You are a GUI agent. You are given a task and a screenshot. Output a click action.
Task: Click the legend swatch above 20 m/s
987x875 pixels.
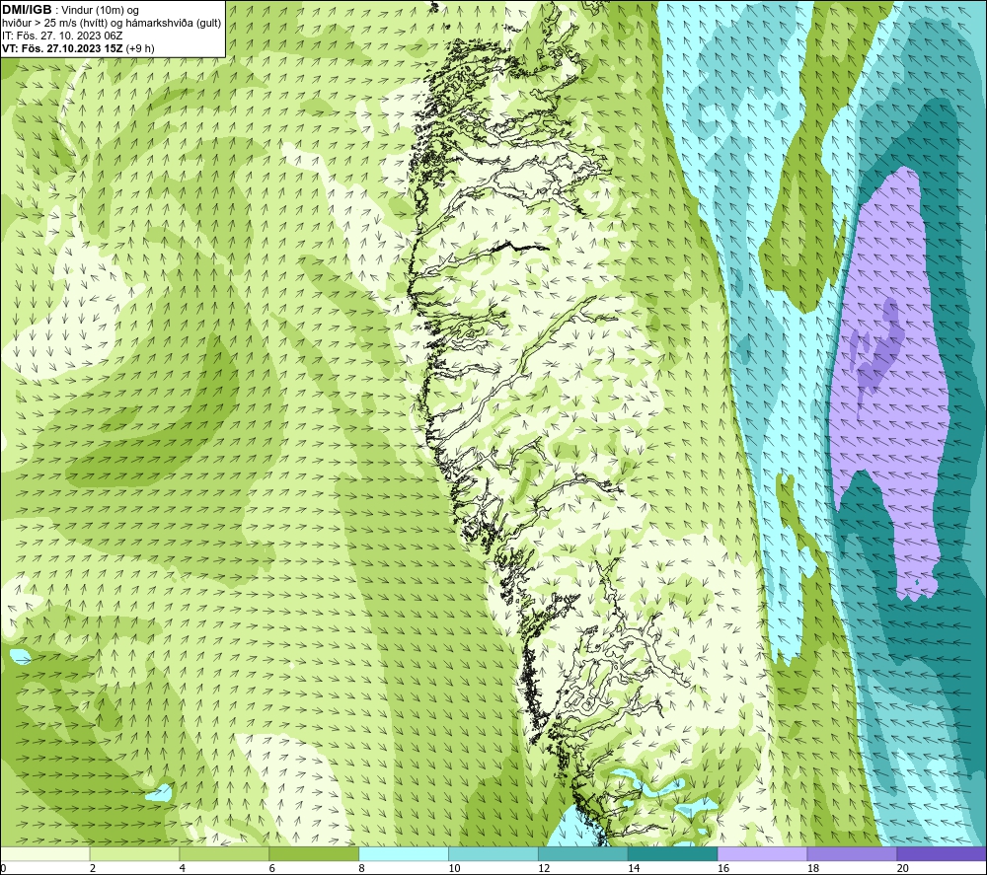click(942, 854)
